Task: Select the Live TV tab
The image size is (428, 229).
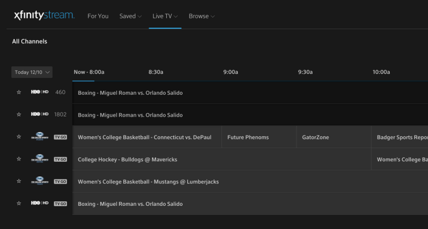Action: click(x=162, y=16)
